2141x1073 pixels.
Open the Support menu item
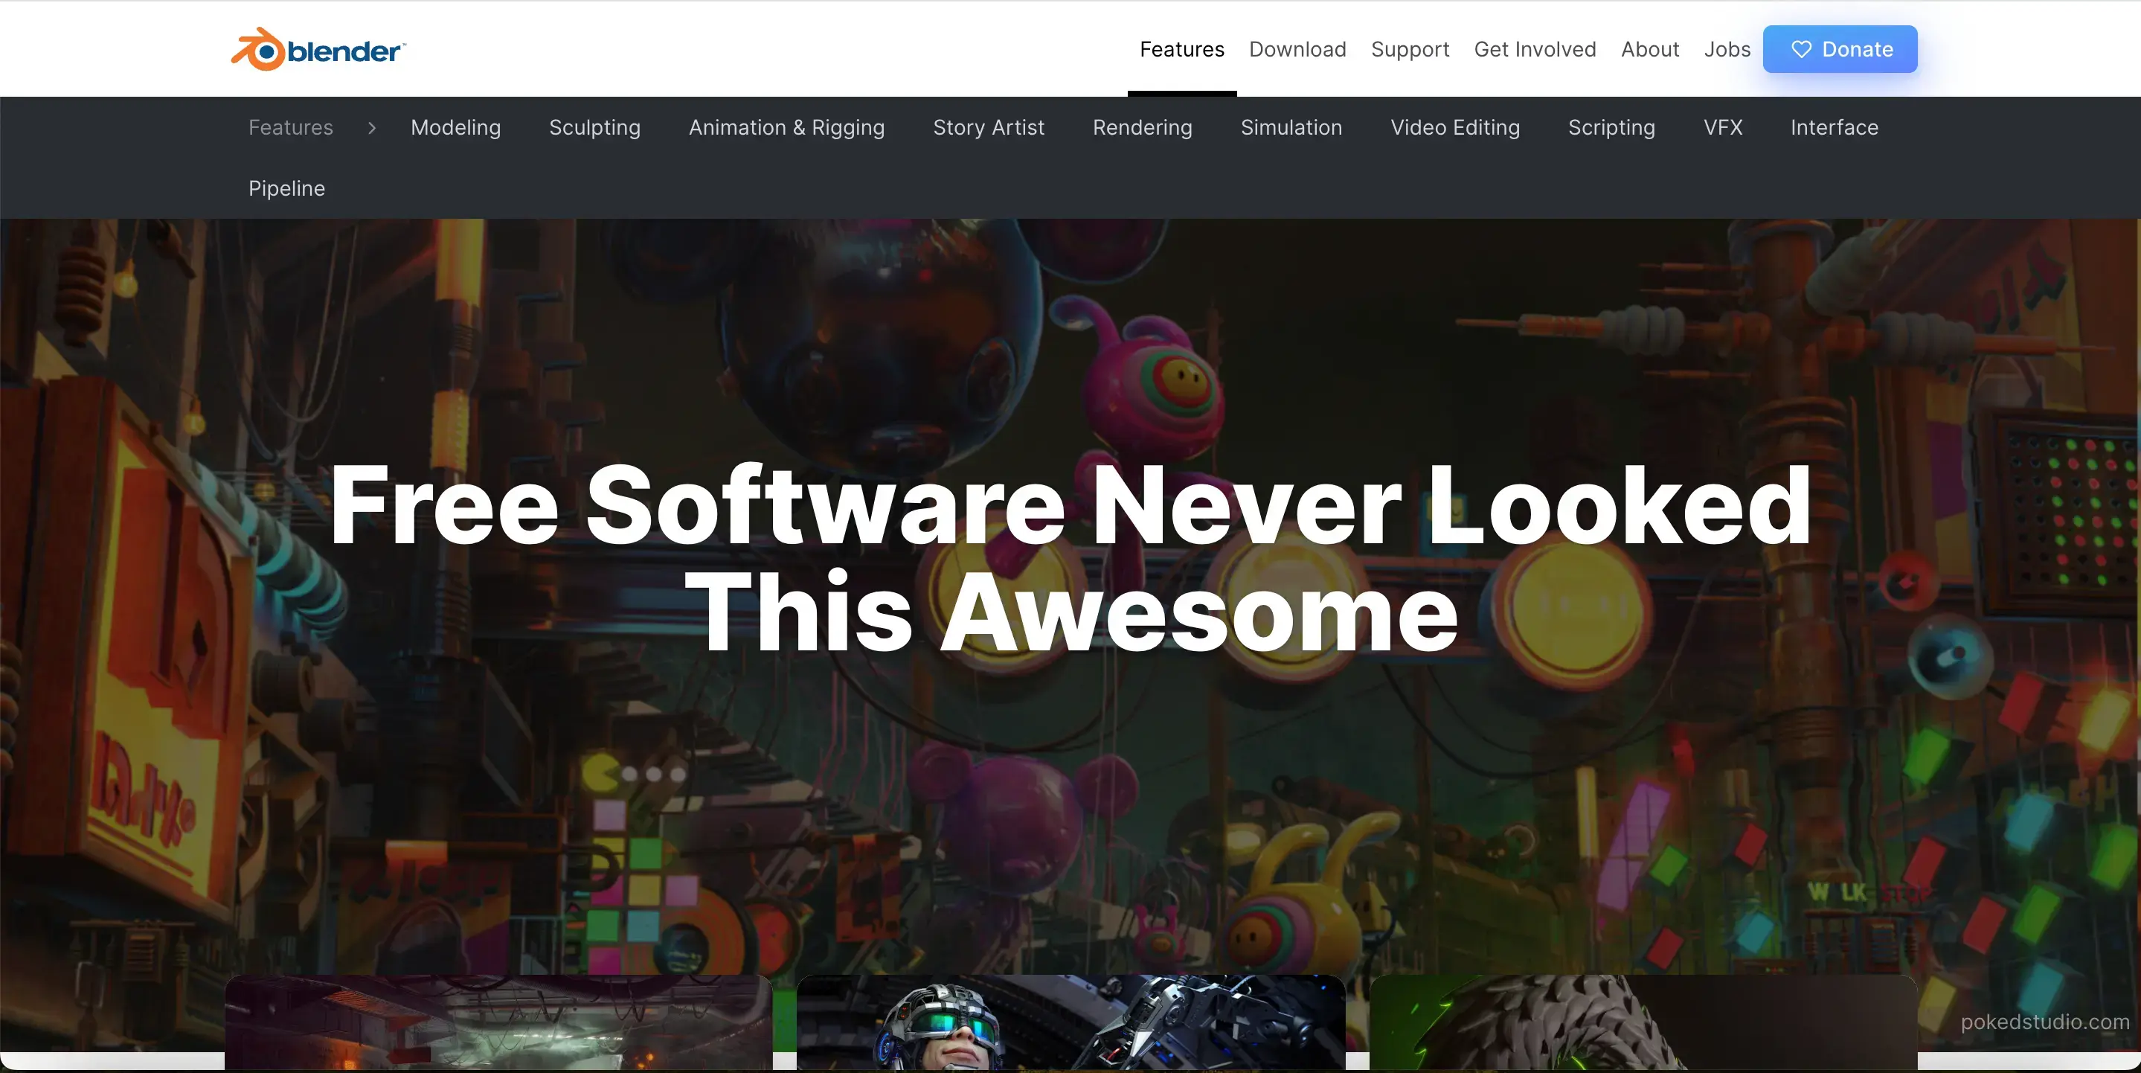tap(1410, 49)
